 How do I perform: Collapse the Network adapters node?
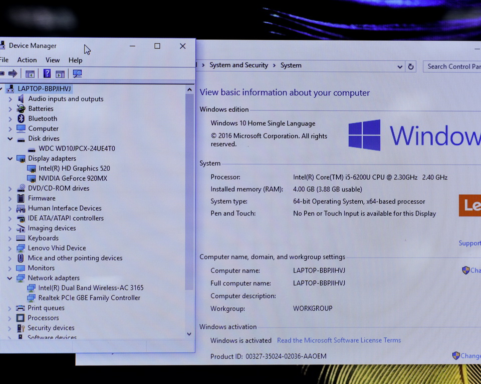[x=10, y=278]
